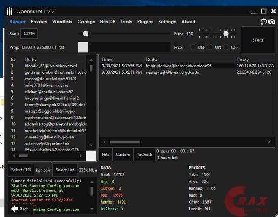Maximize the OpenBullet window
Viewport: 278px width, 217px height.
pyautogui.click(x=264, y=11)
